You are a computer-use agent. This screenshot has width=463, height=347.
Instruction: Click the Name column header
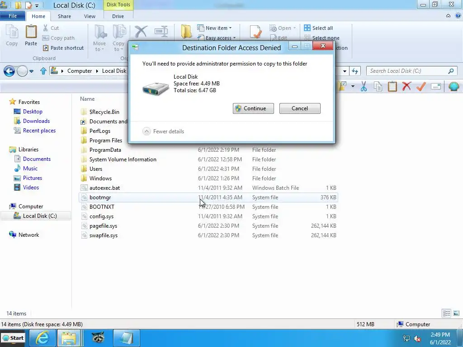pos(87,99)
